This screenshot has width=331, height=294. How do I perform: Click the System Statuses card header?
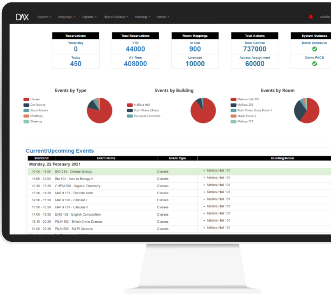311,36
